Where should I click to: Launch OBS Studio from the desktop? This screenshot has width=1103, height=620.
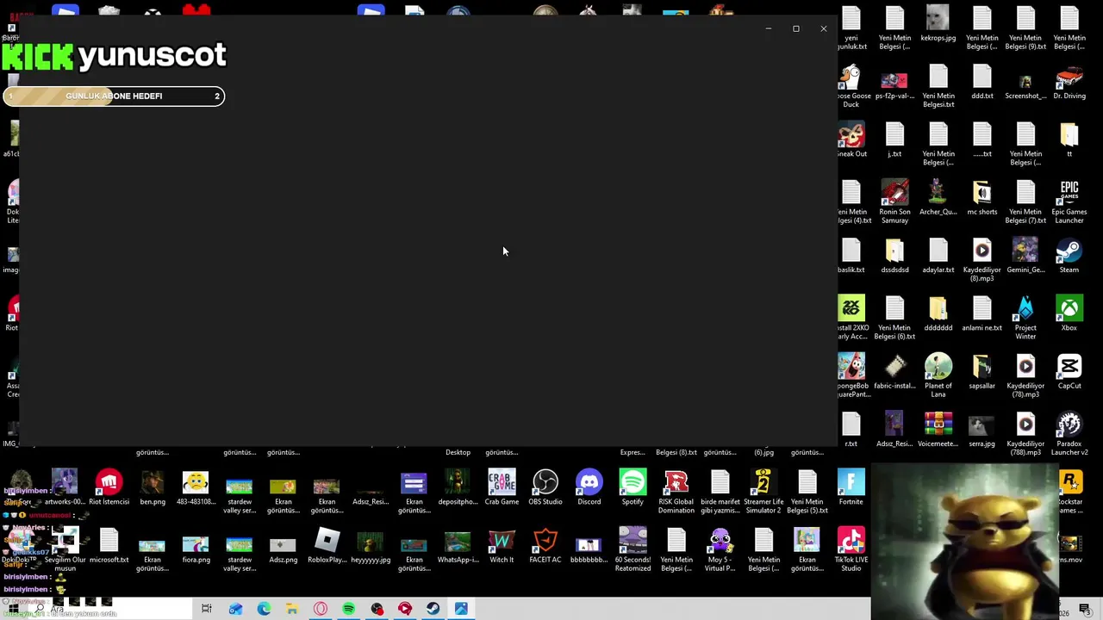(545, 487)
